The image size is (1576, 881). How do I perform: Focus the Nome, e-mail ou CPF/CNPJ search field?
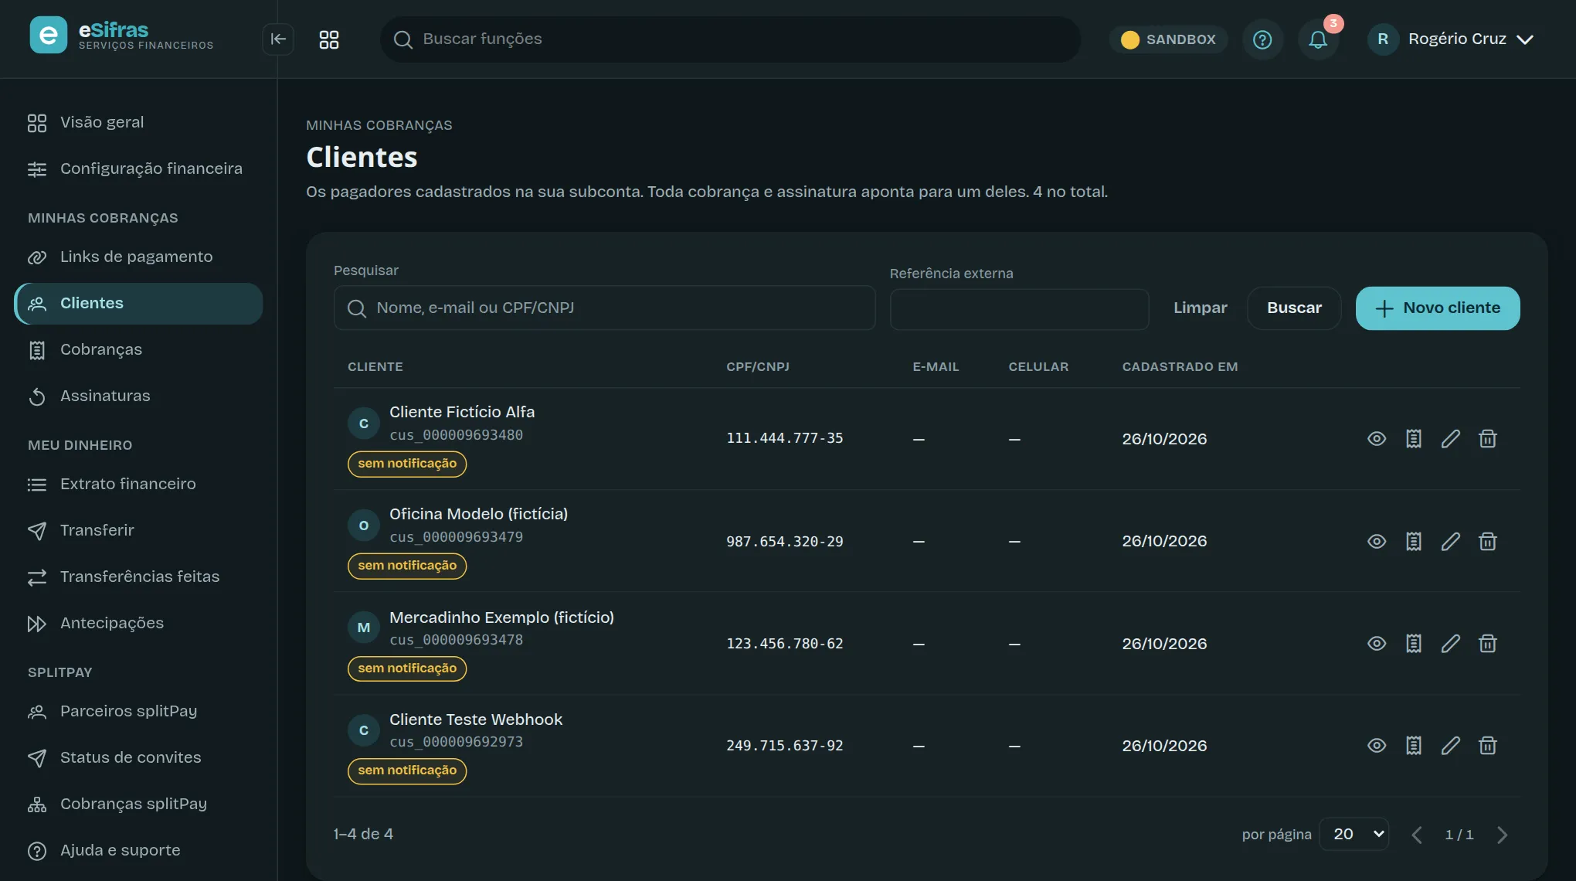[604, 308]
